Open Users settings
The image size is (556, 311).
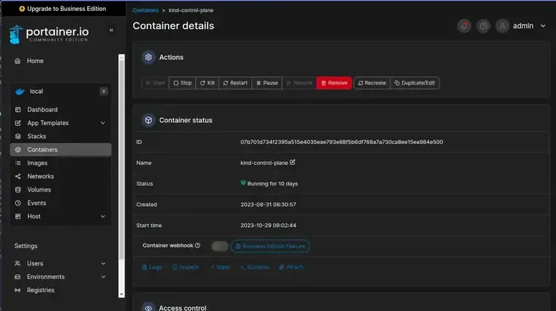[35, 263]
